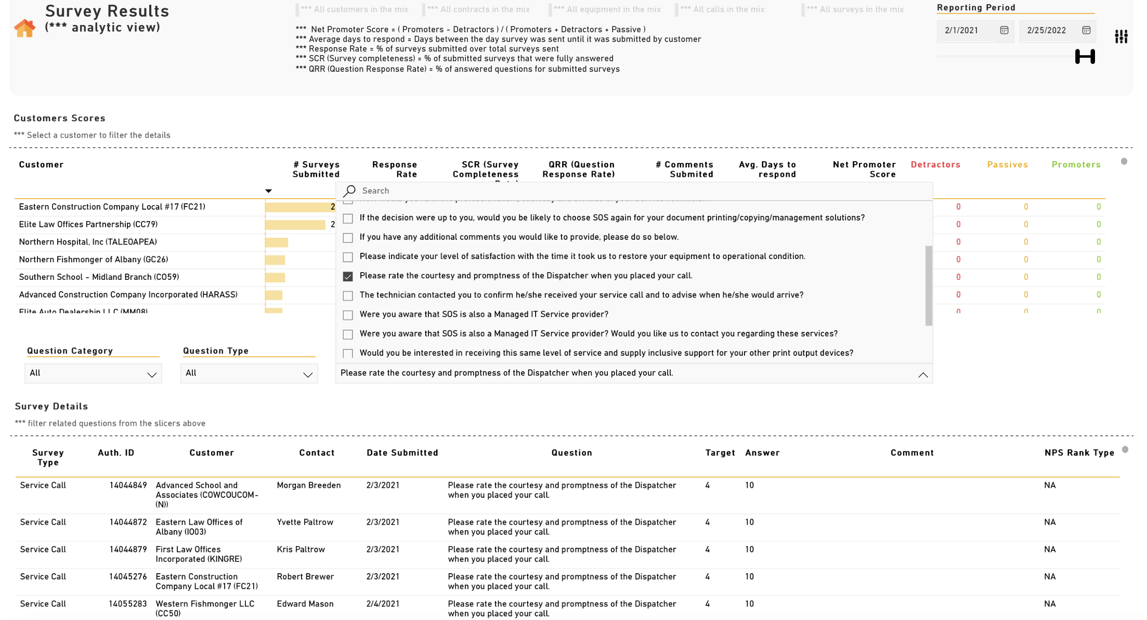Sort Survey Details by Answer column
This screenshot has width=1147, height=620.
[762, 453]
